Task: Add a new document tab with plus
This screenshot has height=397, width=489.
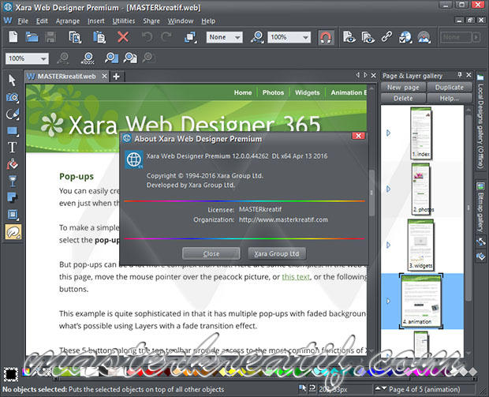Action: tap(116, 77)
